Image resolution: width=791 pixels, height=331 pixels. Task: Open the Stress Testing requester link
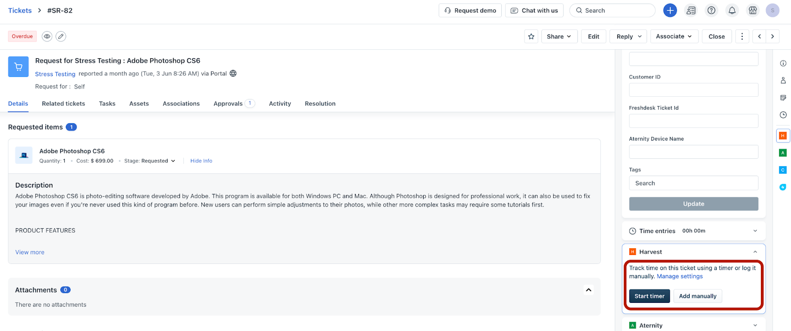tap(55, 74)
